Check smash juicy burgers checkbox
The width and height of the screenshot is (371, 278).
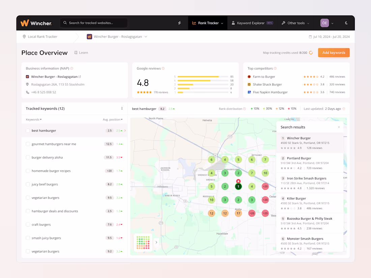coord(28,238)
